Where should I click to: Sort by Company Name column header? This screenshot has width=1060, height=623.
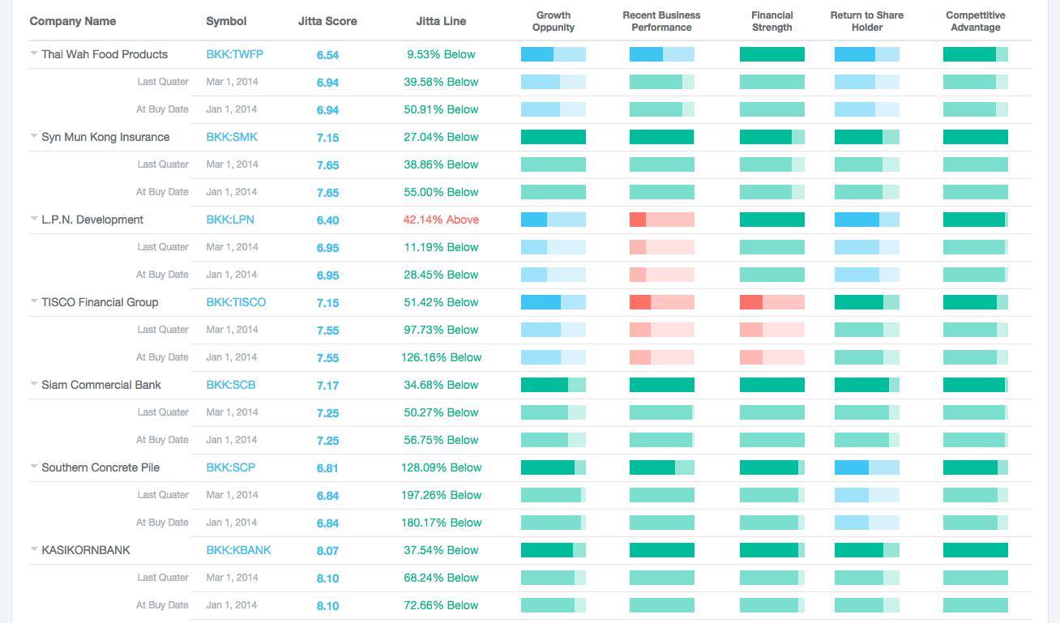(x=73, y=21)
